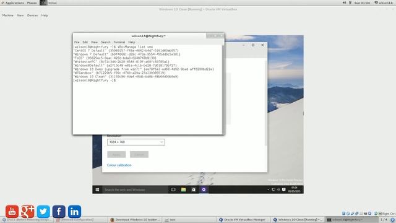Open the GNOME Places menu
This screenshot has height=223, width=396.
tap(32, 2)
